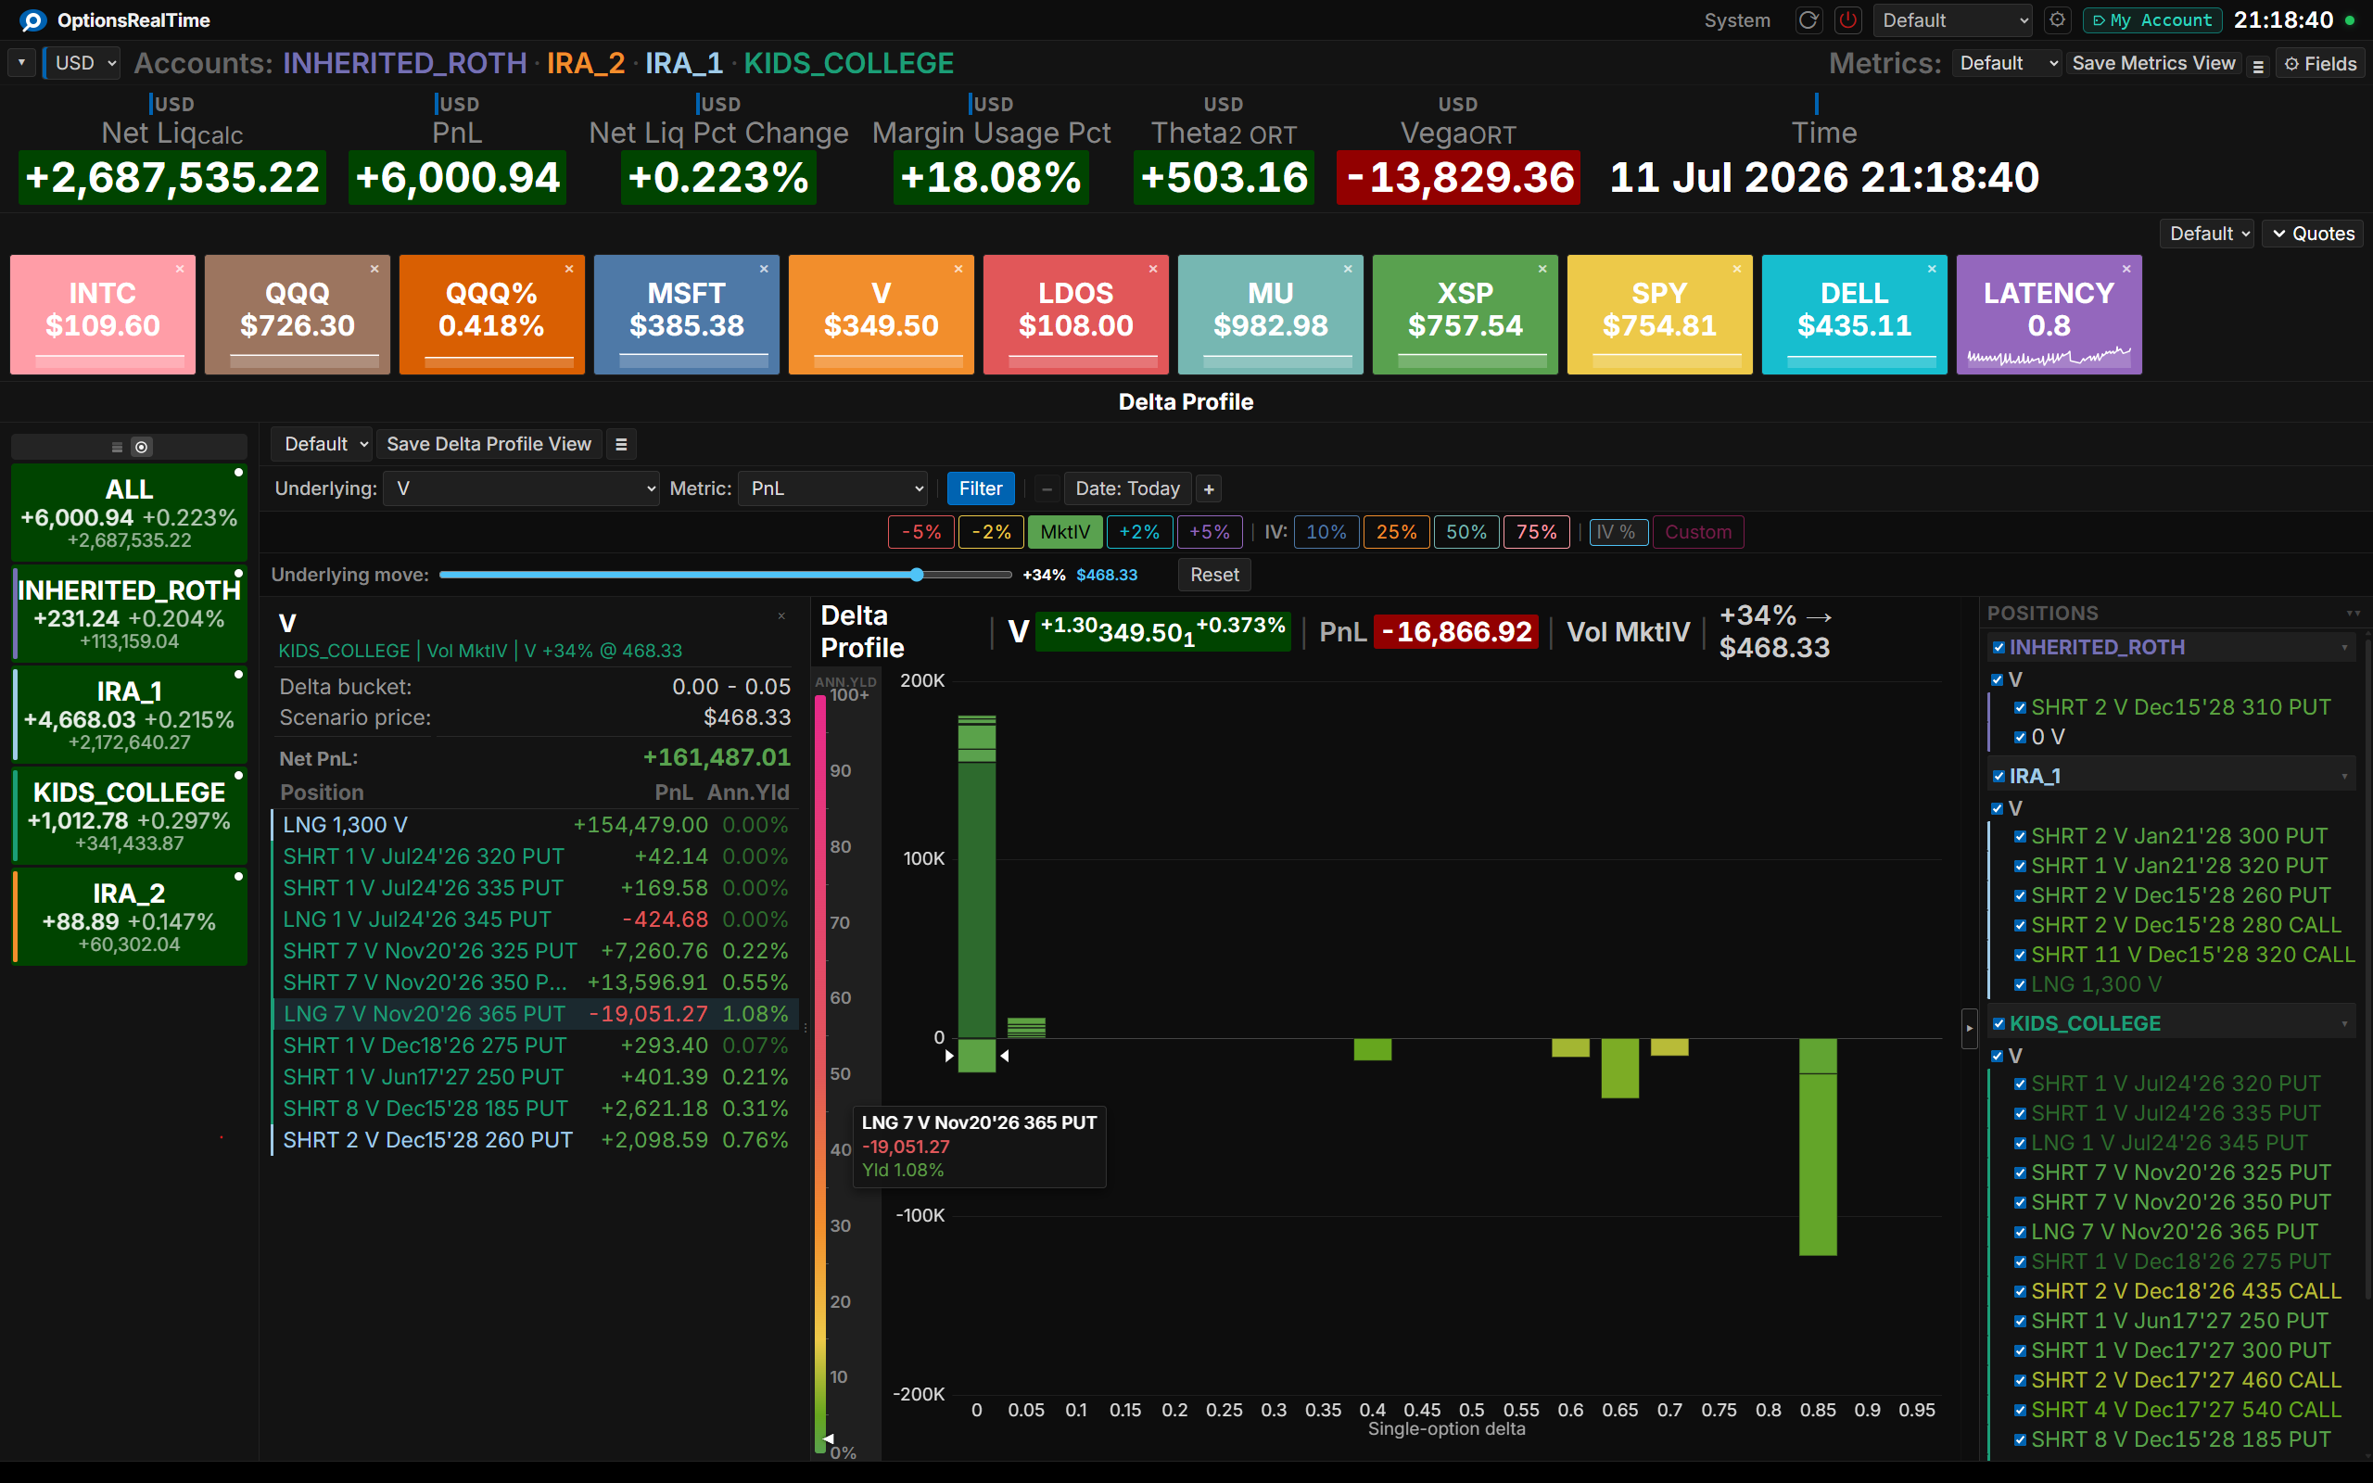Screen dimensions: 2373x1483
Task: Click the red power icon
Action: coord(1848,20)
